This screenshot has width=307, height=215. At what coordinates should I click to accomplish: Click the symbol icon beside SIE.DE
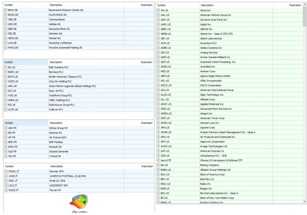tap(5, 33)
